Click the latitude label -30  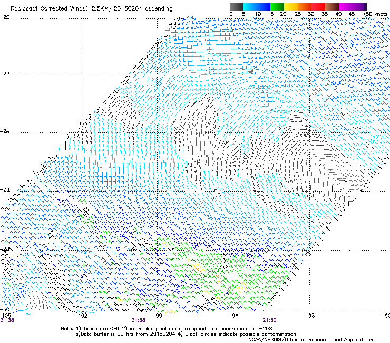coord(5,309)
